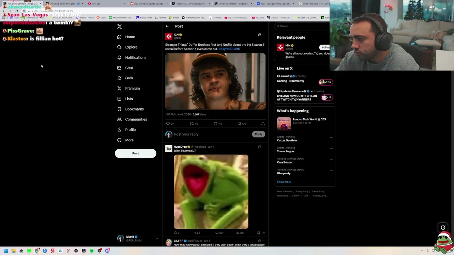Bookmark the HypeDrop comment

(x=259, y=233)
